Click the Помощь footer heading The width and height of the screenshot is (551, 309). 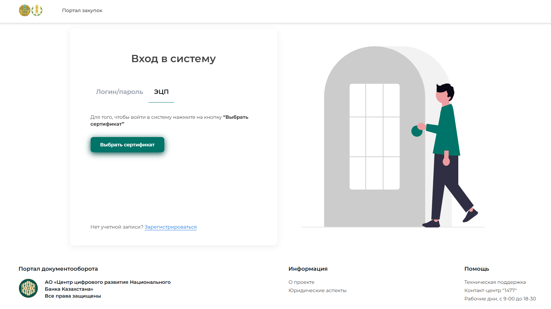pos(476,269)
